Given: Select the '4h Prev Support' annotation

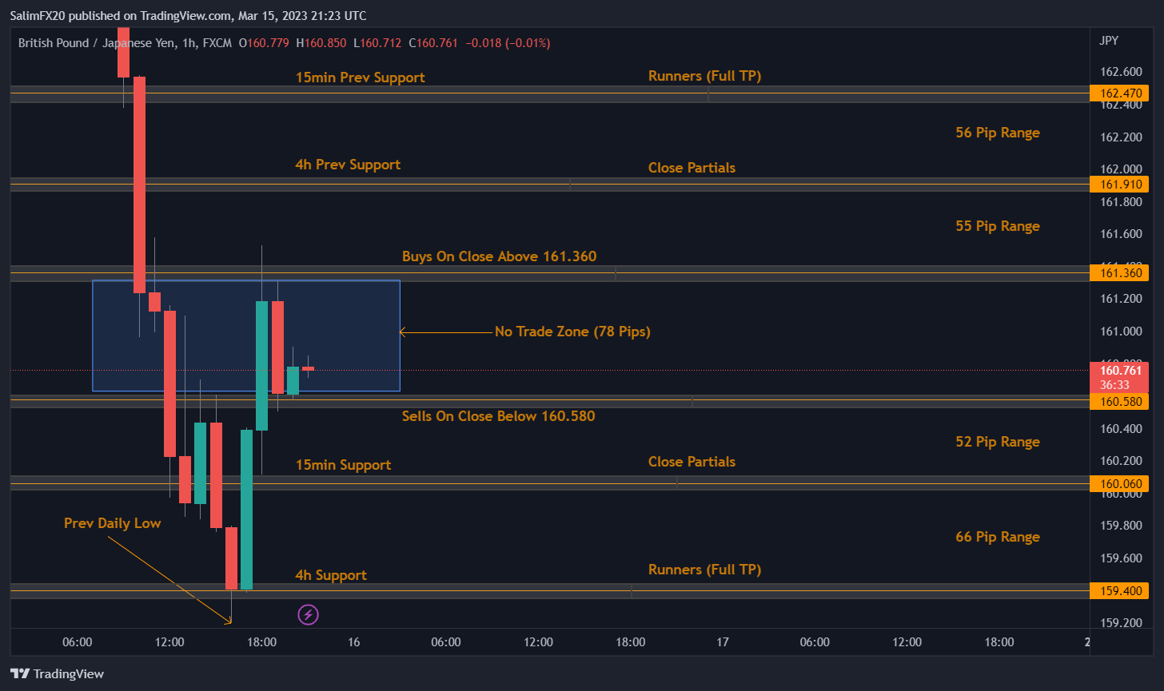Looking at the screenshot, I should point(348,165).
